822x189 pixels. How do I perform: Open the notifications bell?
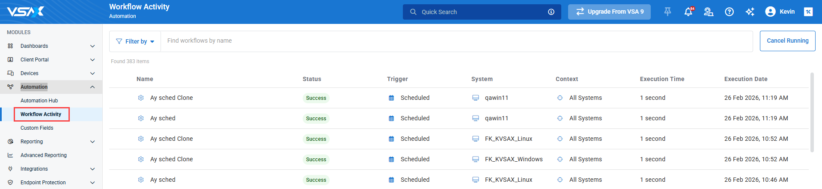click(688, 12)
